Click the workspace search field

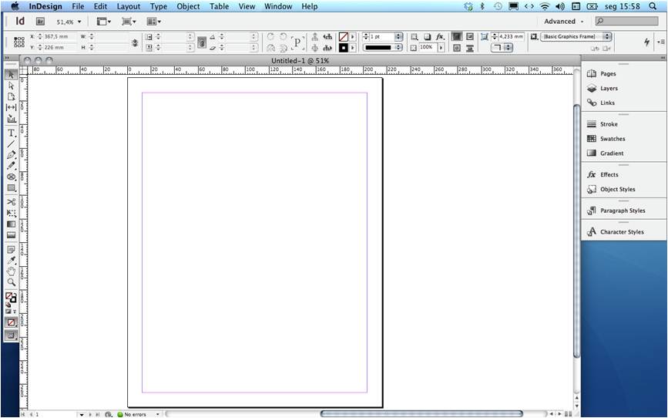point(626,21)
